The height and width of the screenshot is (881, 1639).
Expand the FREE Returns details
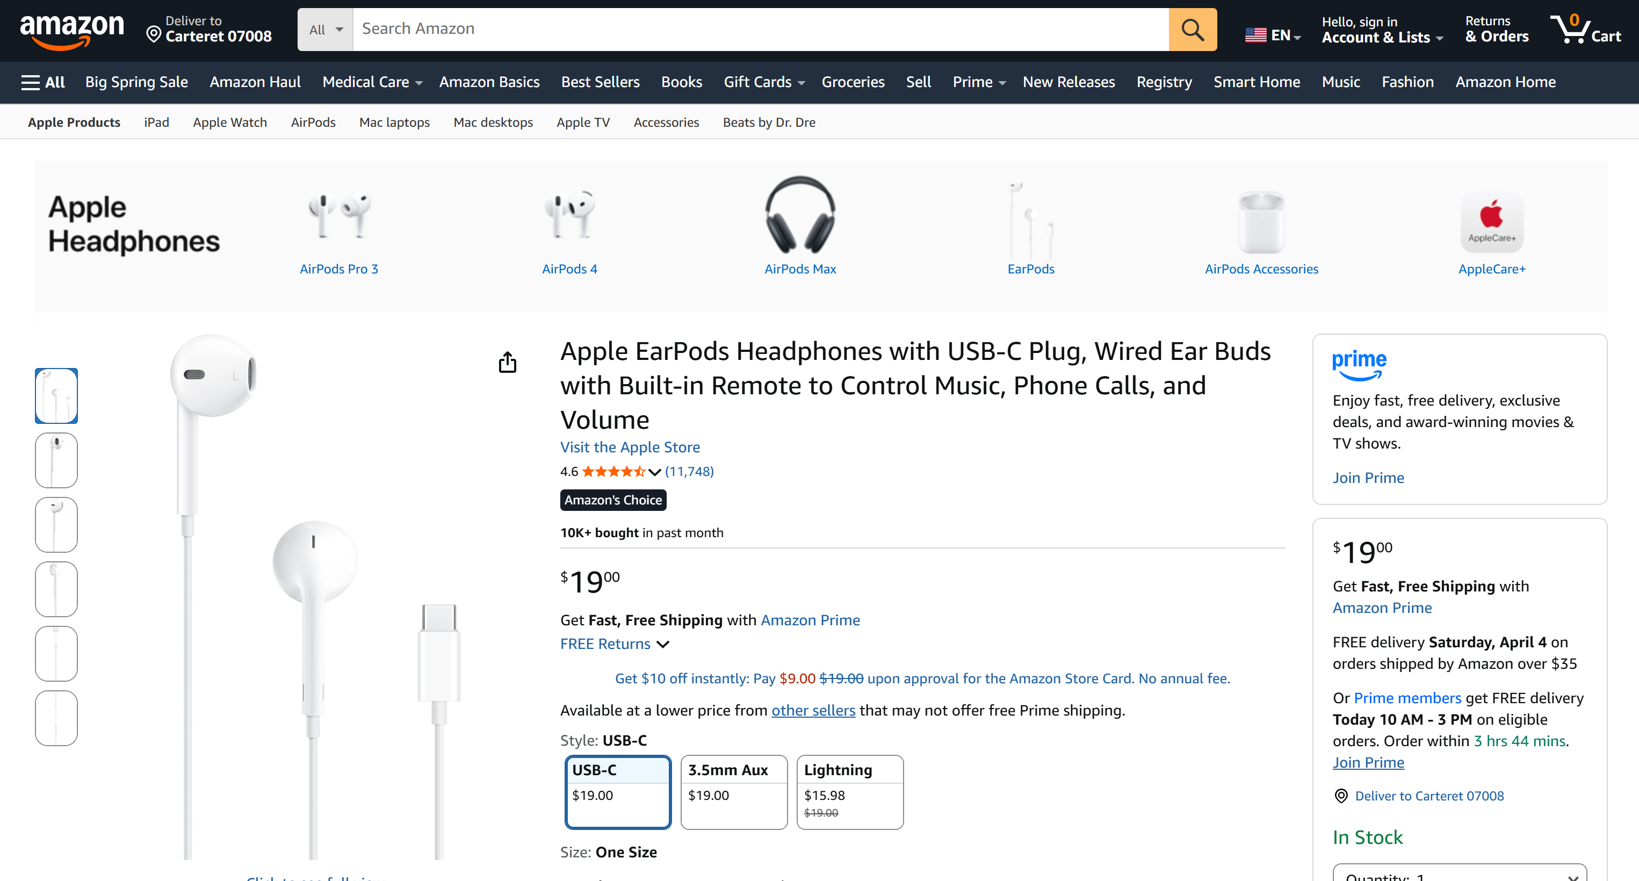point(613,644)
